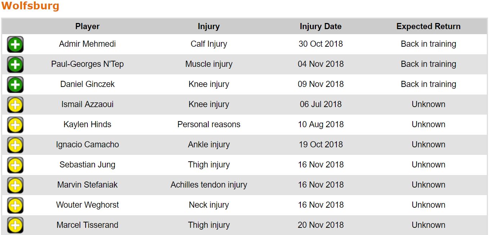Click the green plus icon for Paul-Georges N'Tep
489x235 pixels.
15,65
